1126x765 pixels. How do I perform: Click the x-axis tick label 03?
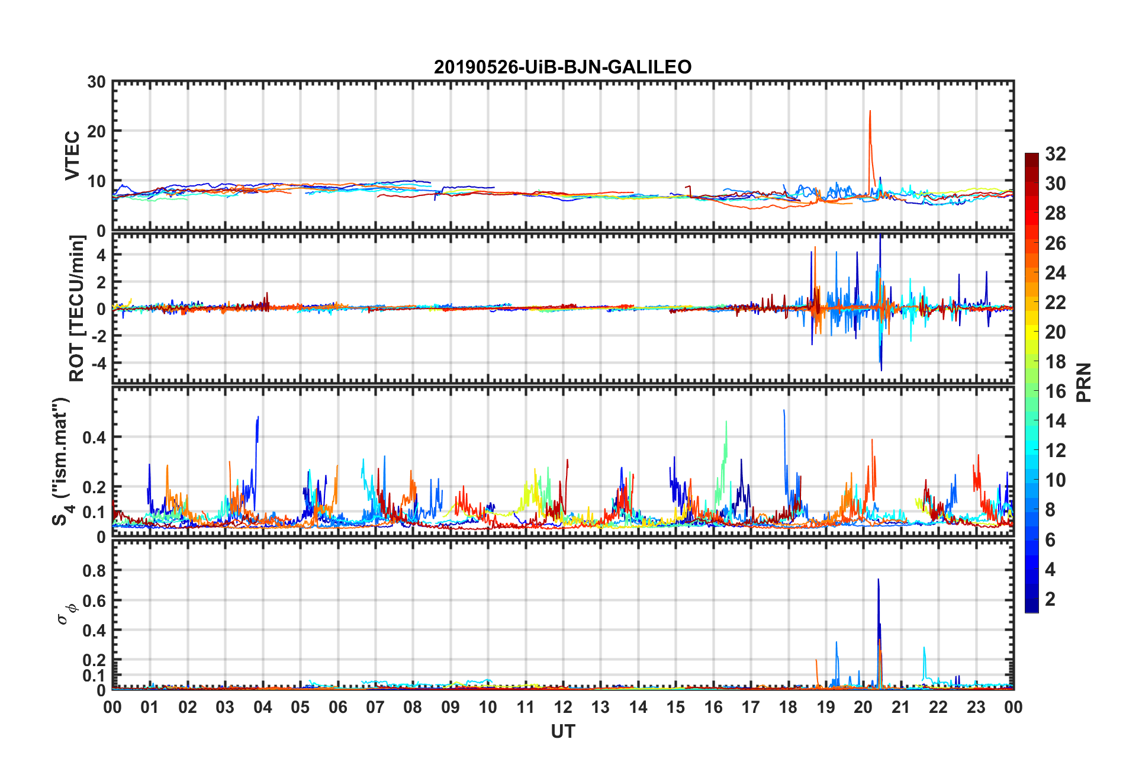(x=225, y=707)
